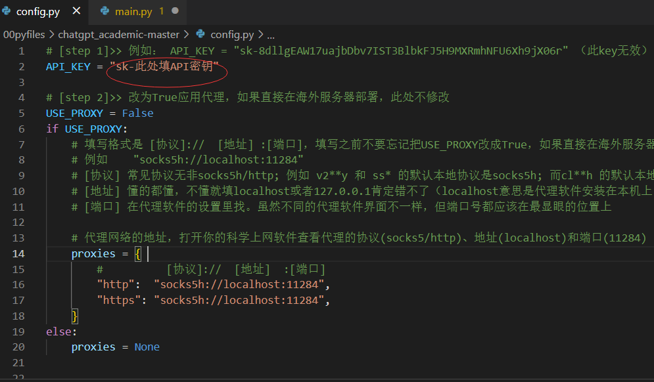
Task: Open chatgpt_academic-master breadcrumb
Action: [118, 35]
